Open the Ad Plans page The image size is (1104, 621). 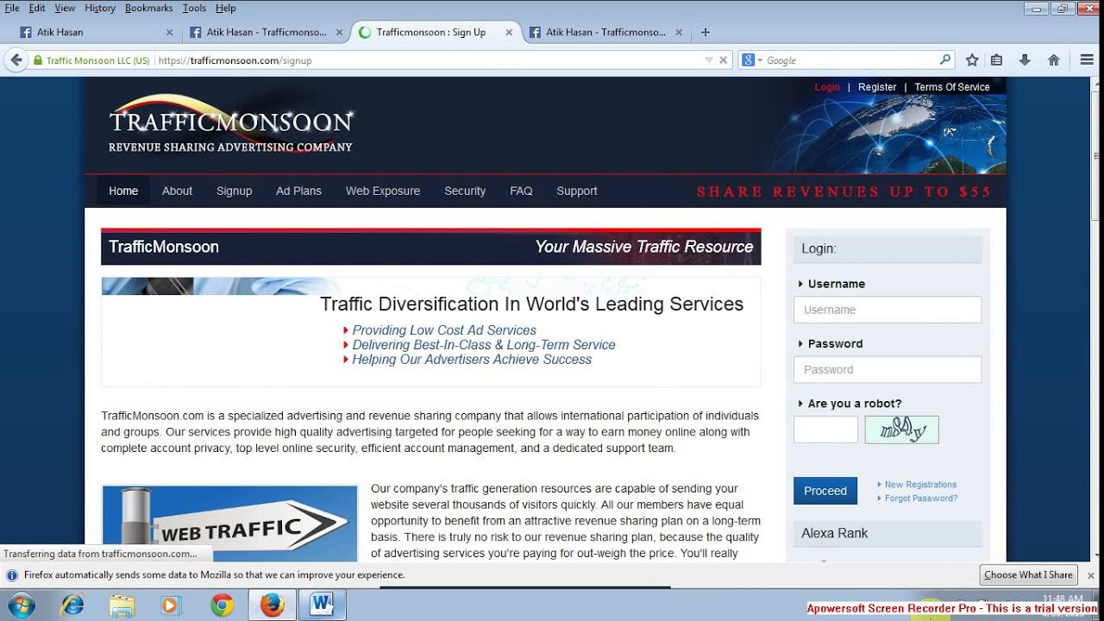pyautogui.click(x=298, y=191)
